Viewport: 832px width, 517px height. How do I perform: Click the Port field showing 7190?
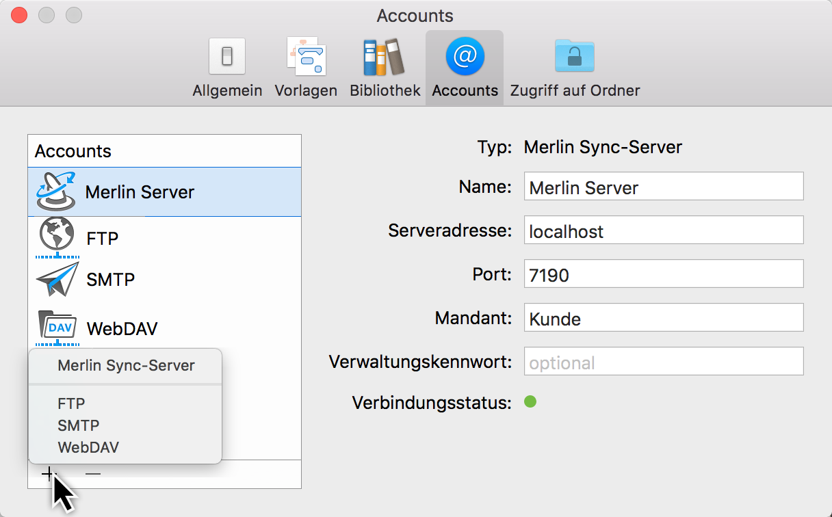pos(664,274)
